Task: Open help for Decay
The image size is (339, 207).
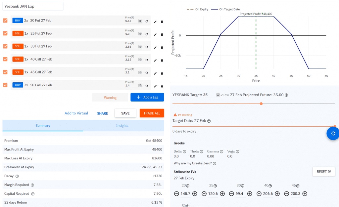Action: tap(17, 176)
